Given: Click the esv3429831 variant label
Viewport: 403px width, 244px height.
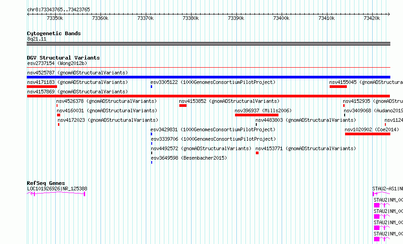Looking at the screenshot, I should point(213,129).
